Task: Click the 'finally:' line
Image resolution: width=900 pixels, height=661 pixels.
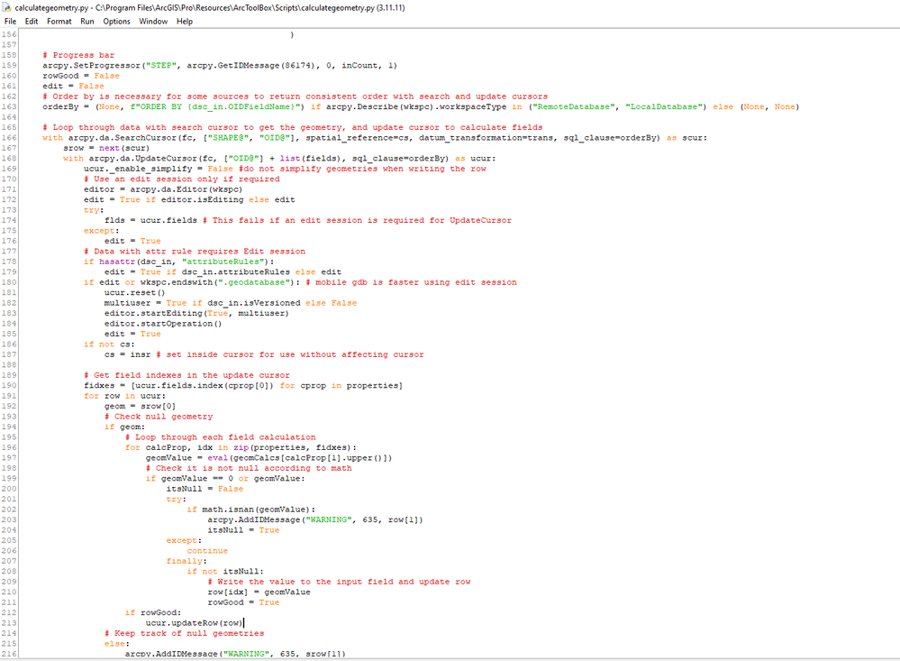Action: [186, 562]
